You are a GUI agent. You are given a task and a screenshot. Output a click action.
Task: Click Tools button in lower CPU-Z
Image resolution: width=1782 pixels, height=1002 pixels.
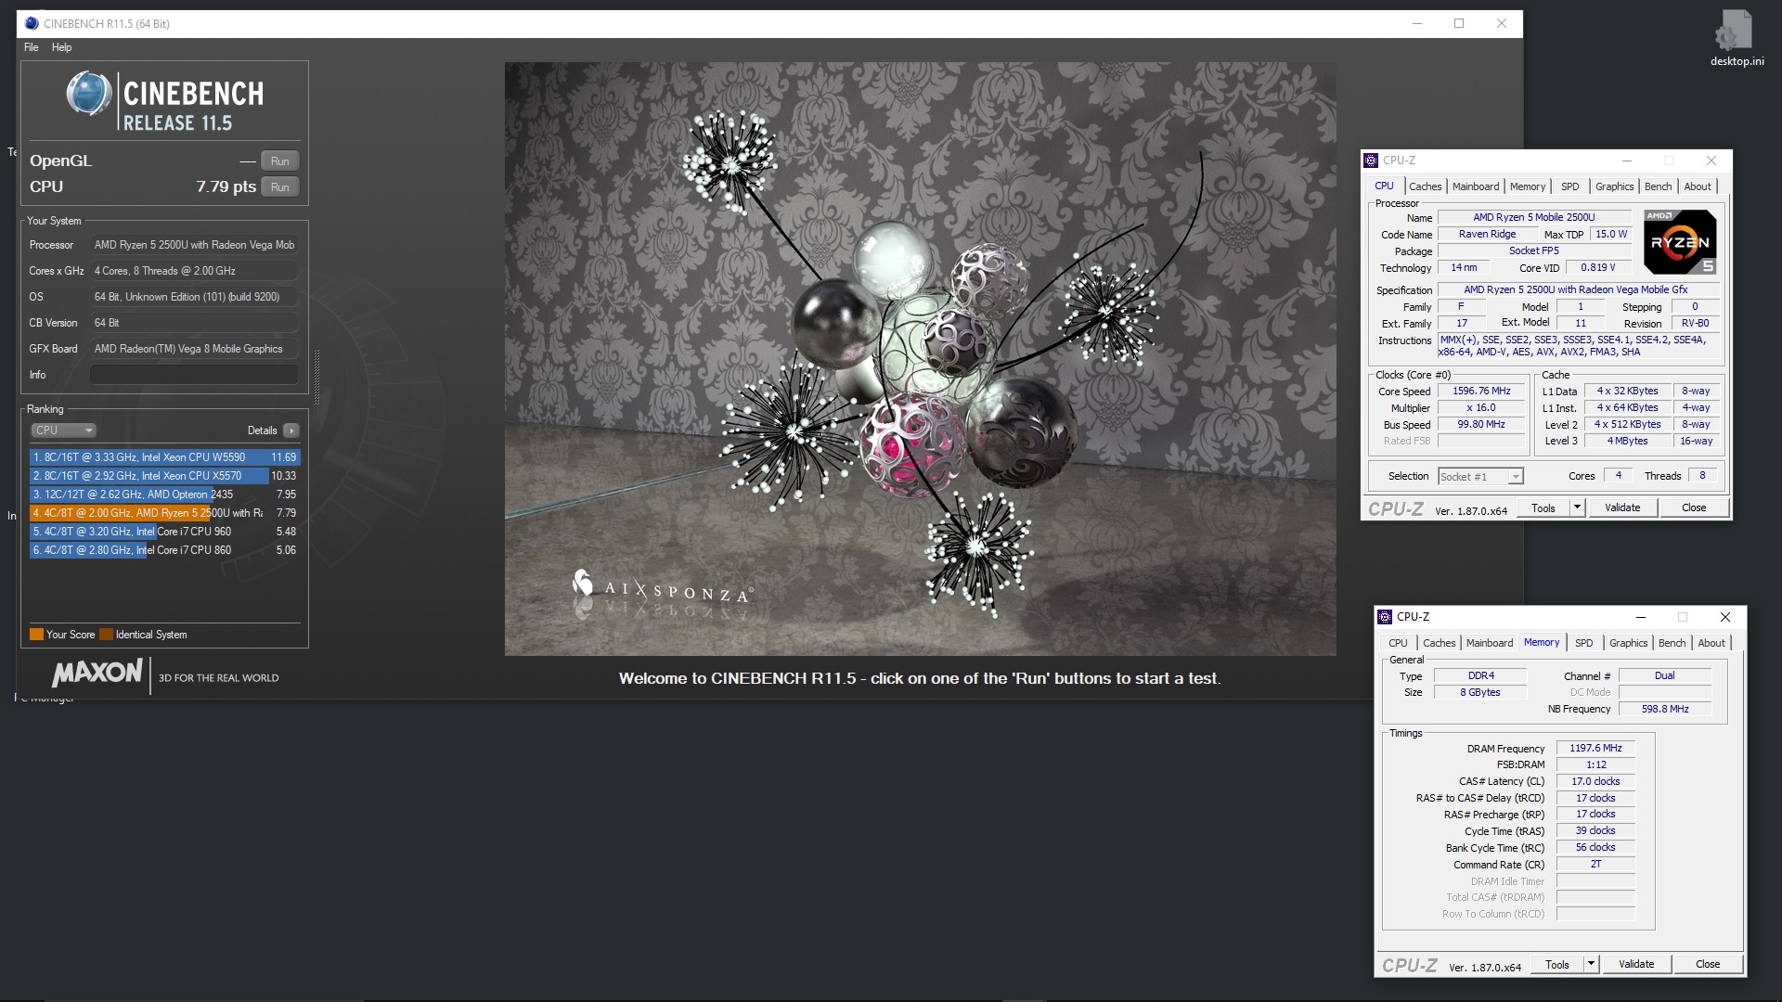[1556, 964]
